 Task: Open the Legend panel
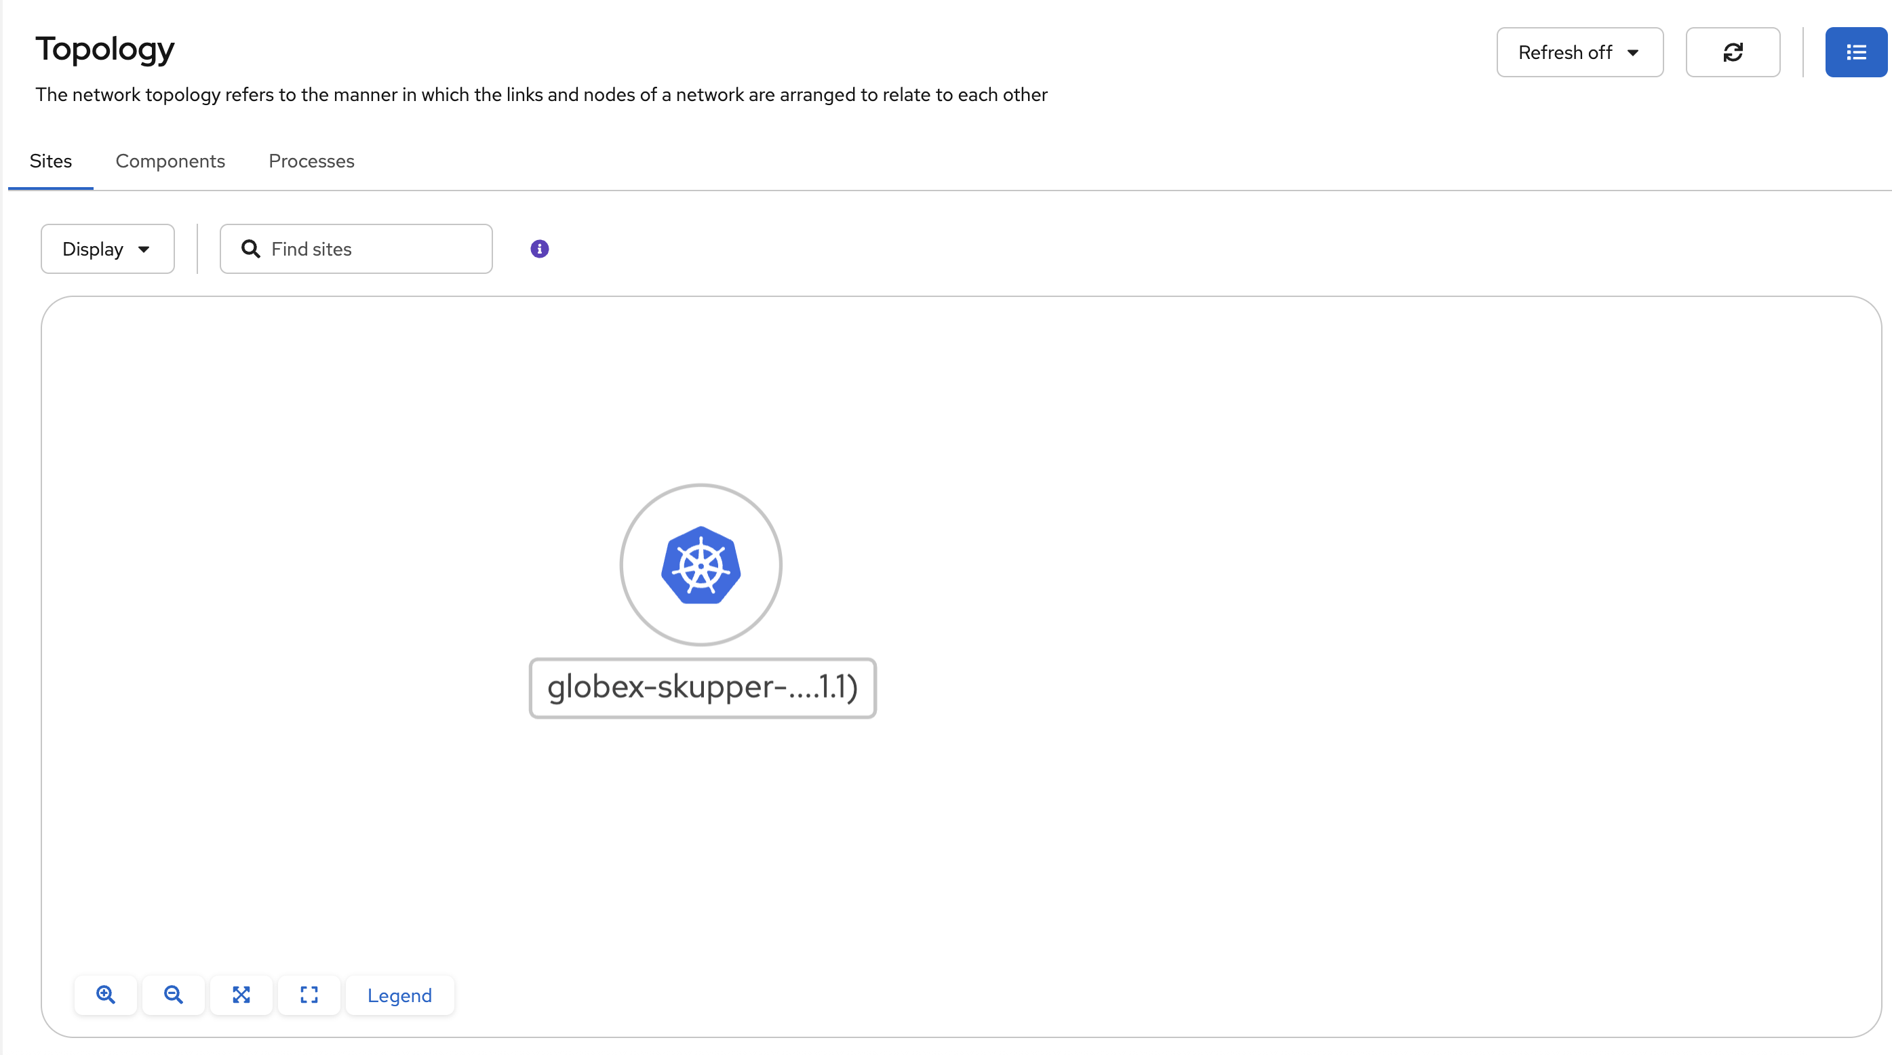[x=399, y=995]
